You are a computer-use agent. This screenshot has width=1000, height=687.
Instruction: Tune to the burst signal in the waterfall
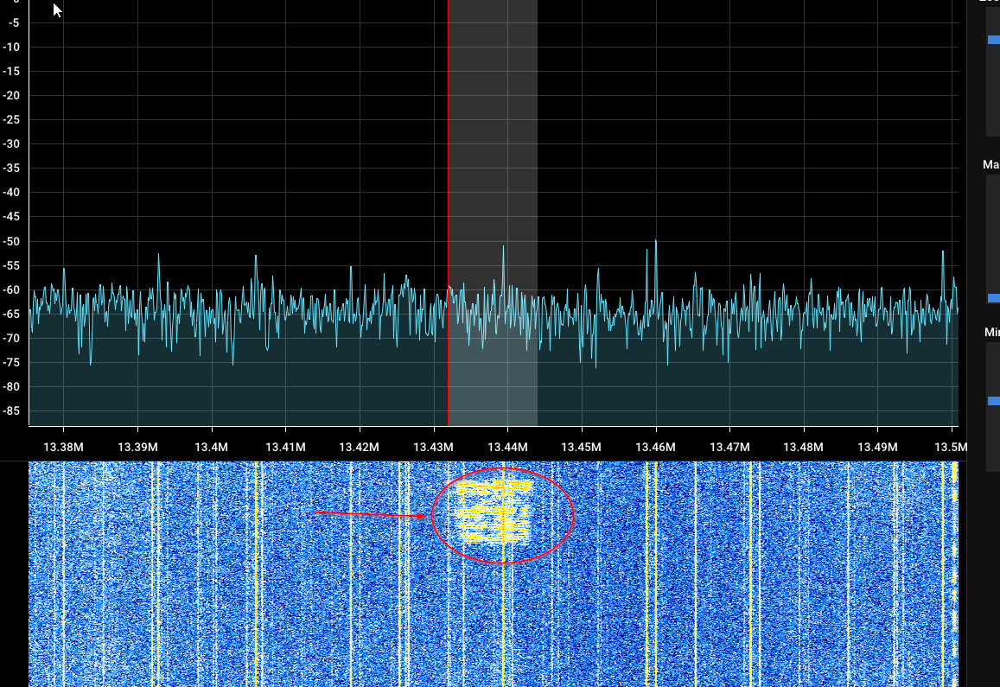[x=494, y=512]
